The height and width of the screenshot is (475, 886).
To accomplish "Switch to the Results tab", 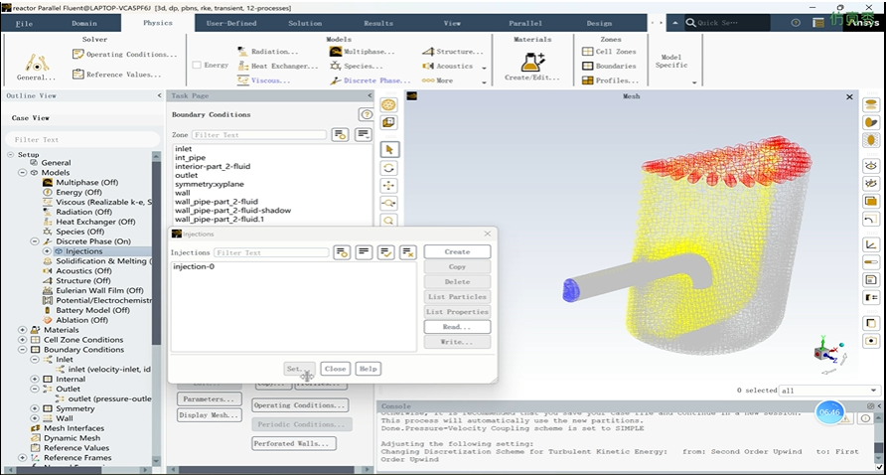I will click(x=378, y=23).
